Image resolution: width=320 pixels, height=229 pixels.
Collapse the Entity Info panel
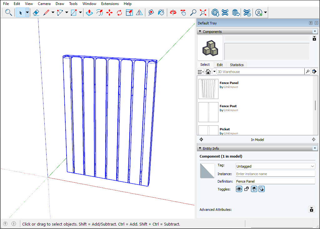tap(200, 148)
